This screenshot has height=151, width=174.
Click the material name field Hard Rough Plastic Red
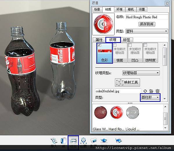pos(147,17)
